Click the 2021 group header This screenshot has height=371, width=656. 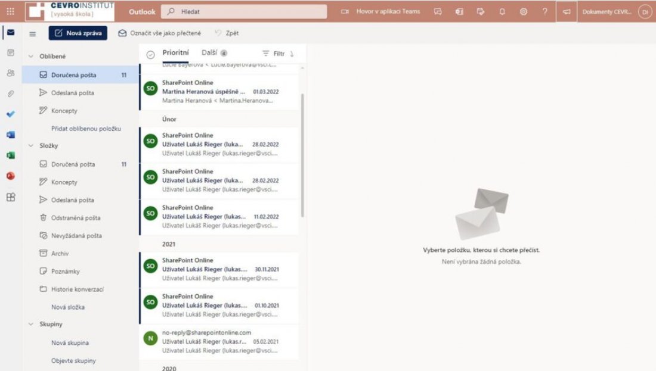pos(219,244)
